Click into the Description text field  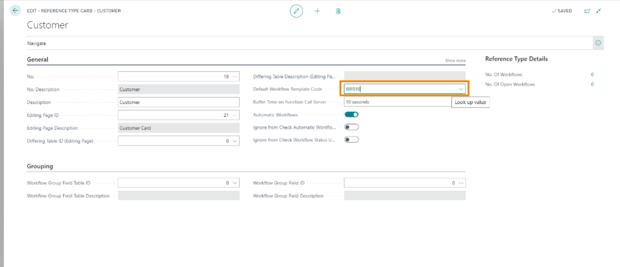[178, 102]
